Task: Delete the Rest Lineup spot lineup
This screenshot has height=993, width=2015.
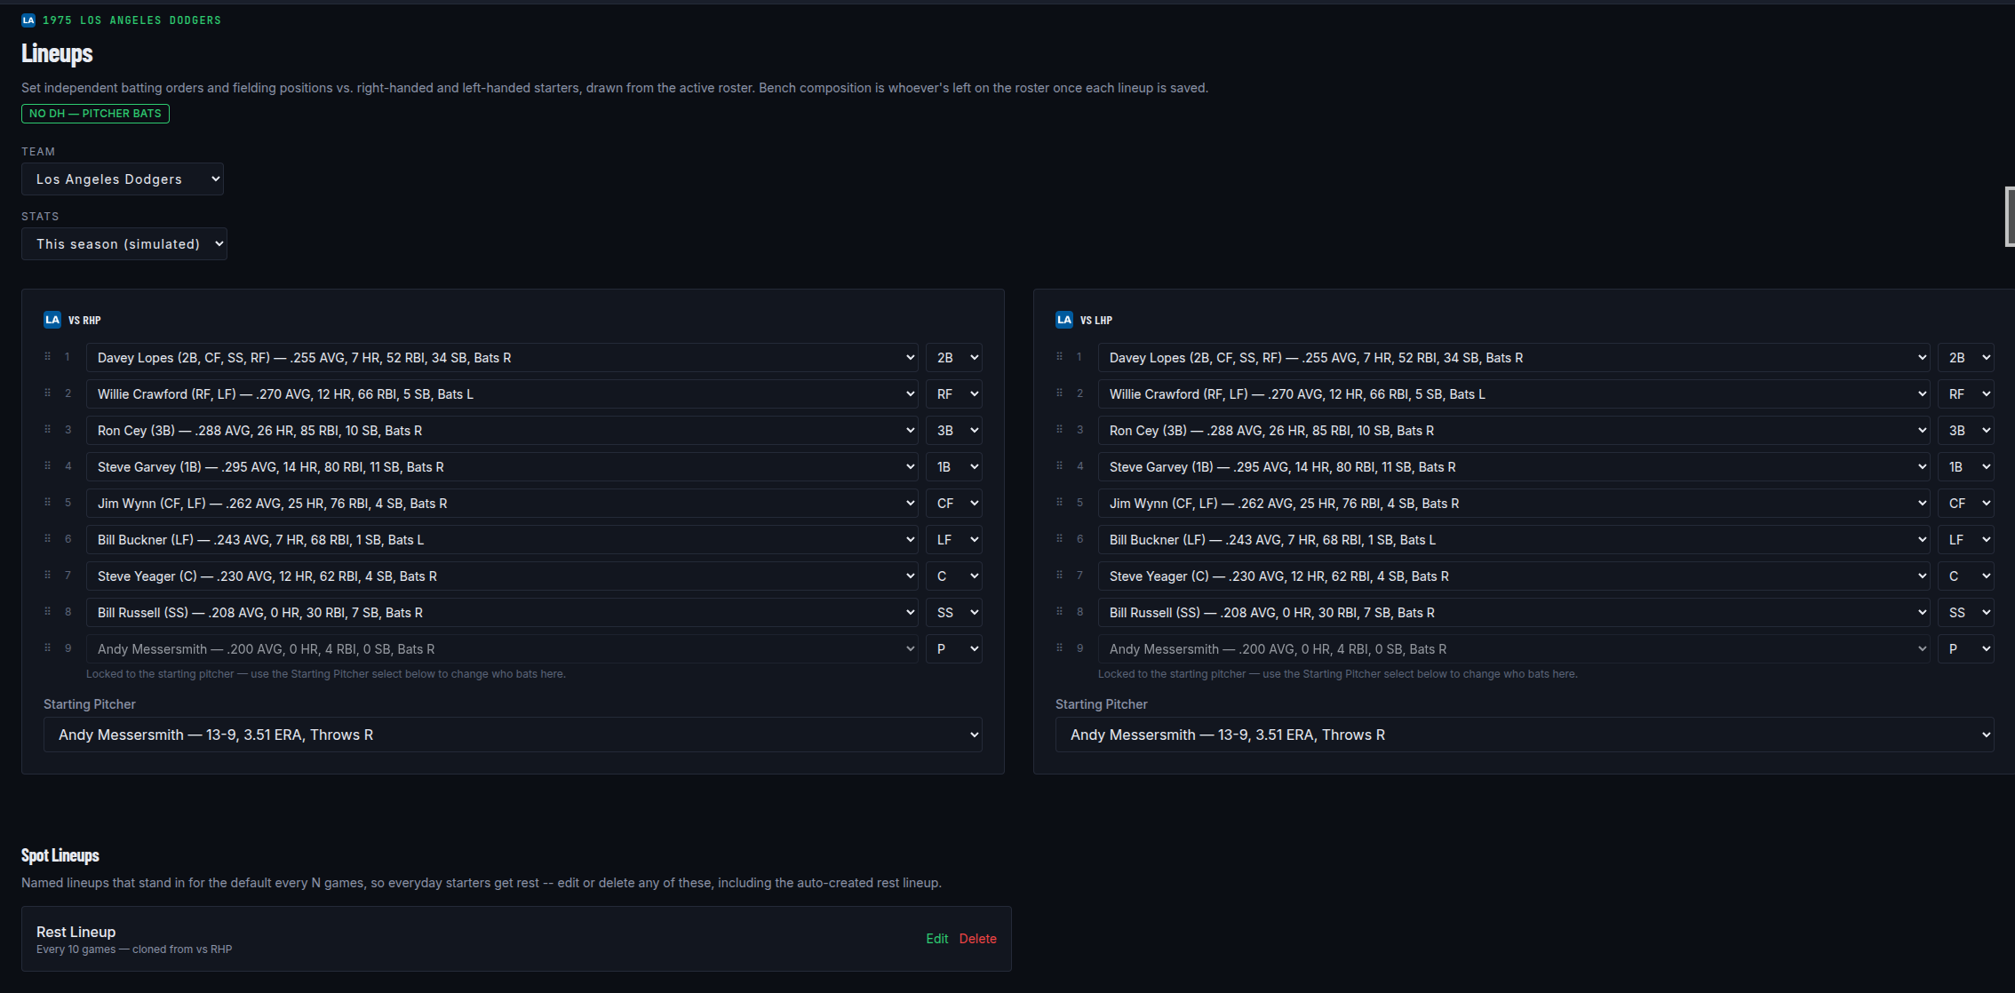Action: 977,939
